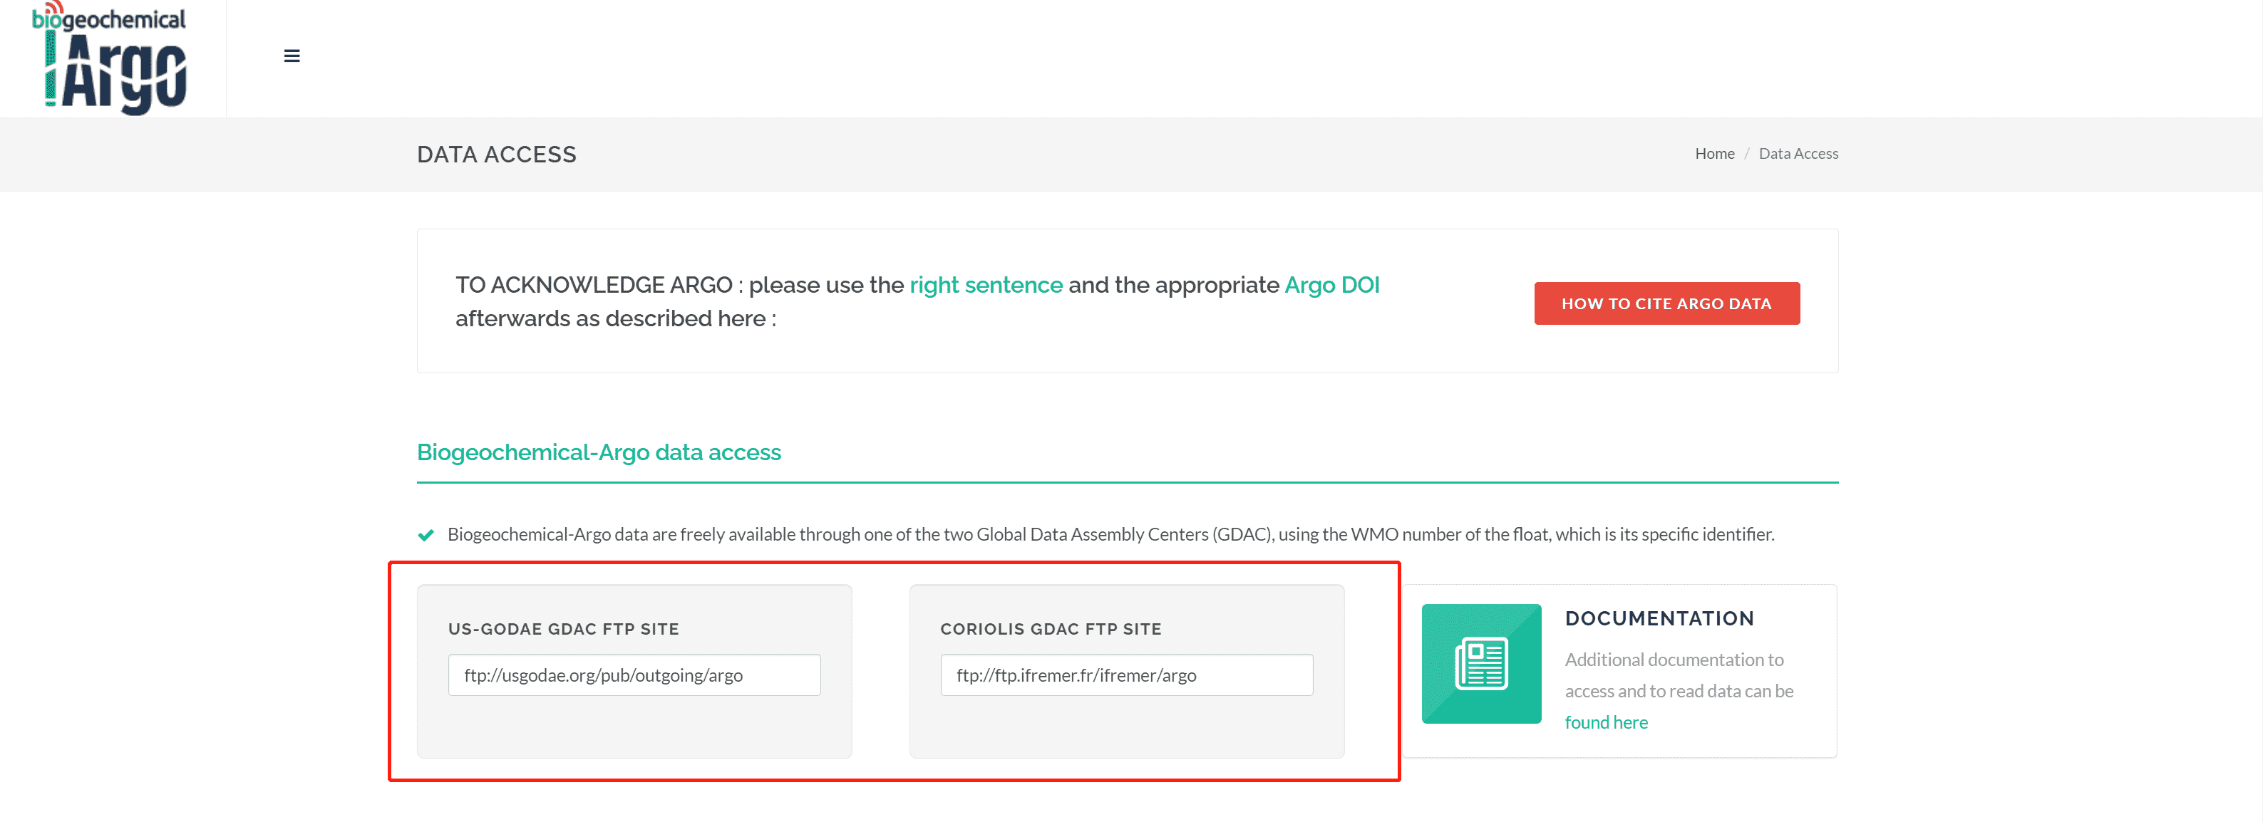Open the Argo DOI link

click(1332, 284)
